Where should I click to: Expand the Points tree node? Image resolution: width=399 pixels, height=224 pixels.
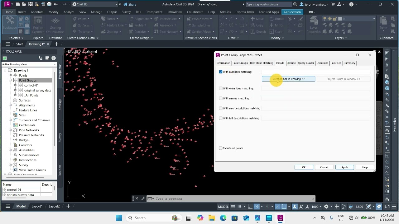10,75
